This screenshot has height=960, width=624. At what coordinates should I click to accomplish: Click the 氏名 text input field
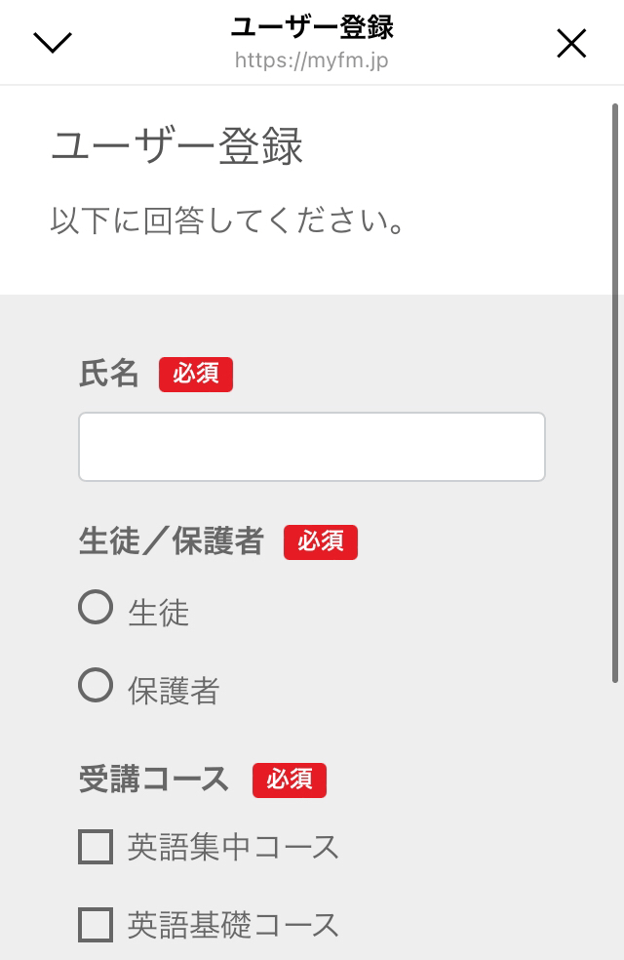click(x=312, y=447)
